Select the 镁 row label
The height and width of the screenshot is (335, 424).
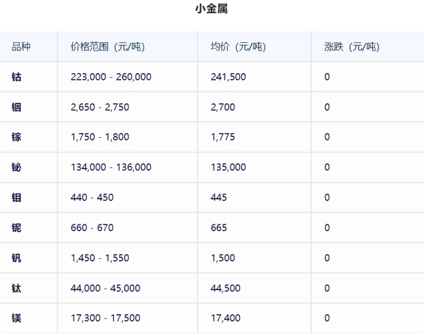click(16, 318)
